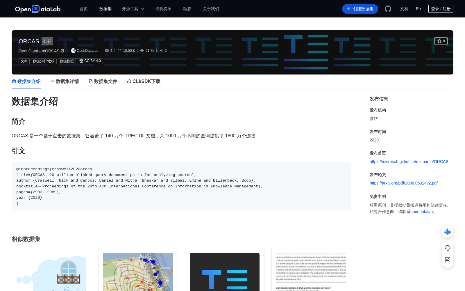Viewport: 465px width, 291px height.
Task: Open 文档 link in header
Action: pyautogui.click(x=404, y=9)
